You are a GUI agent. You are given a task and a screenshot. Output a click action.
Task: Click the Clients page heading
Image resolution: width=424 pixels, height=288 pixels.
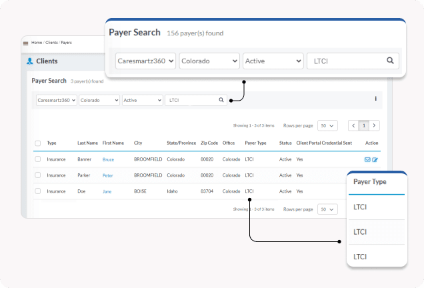(x=47, y=61)
